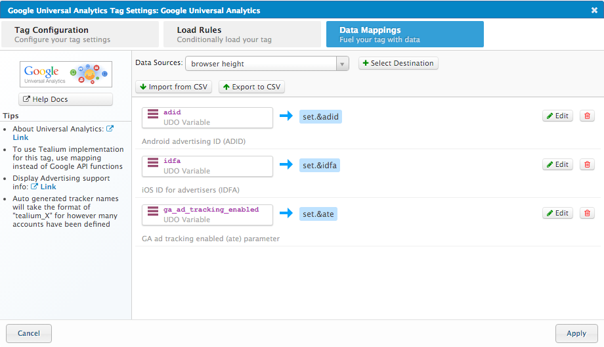Close the tag settings dialog
This screenshot has width=604, height=347.
594,10
